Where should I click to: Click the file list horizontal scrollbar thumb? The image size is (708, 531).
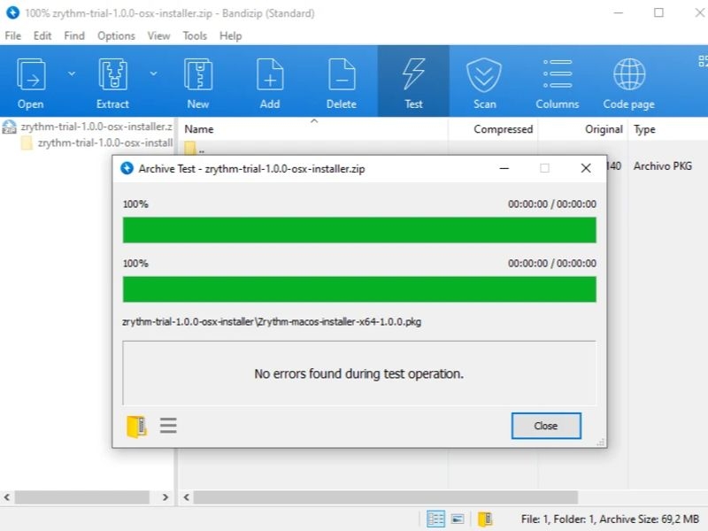(x=386, y=497)
